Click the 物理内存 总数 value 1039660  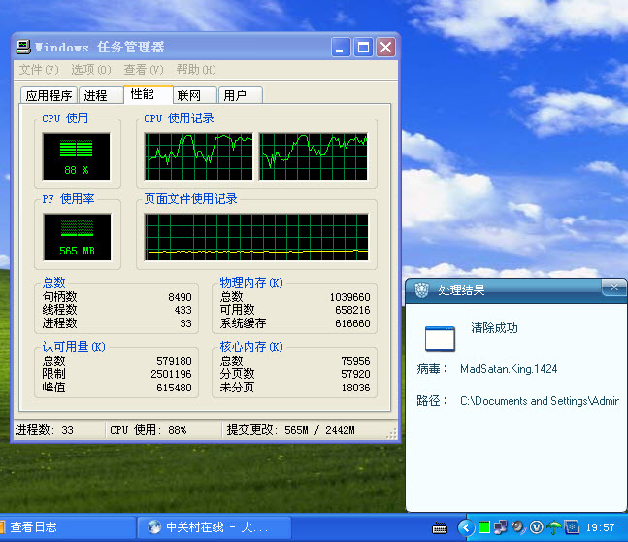350,297
